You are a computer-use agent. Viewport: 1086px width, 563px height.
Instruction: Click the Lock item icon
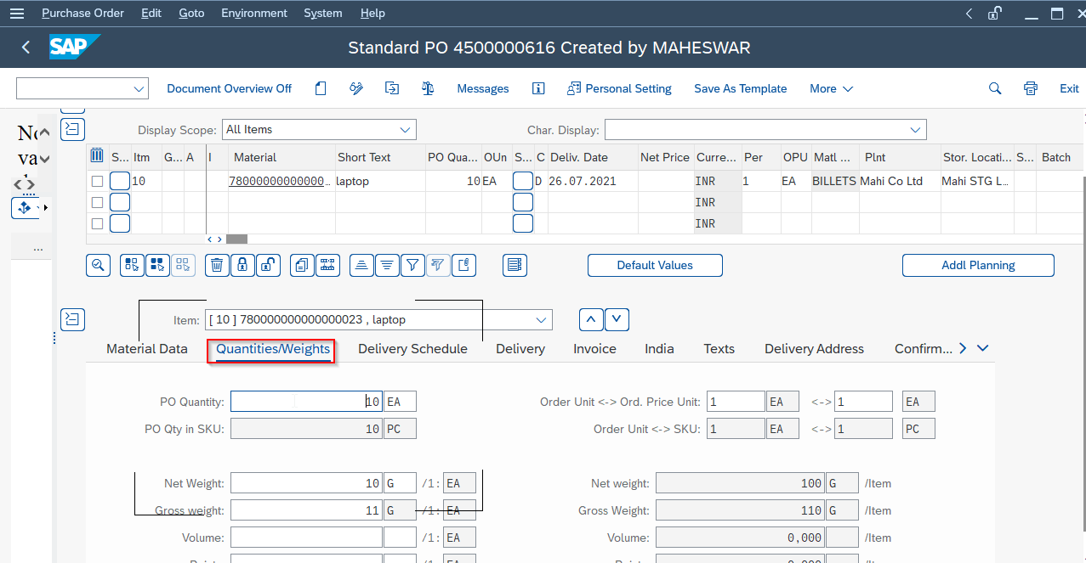242,265
